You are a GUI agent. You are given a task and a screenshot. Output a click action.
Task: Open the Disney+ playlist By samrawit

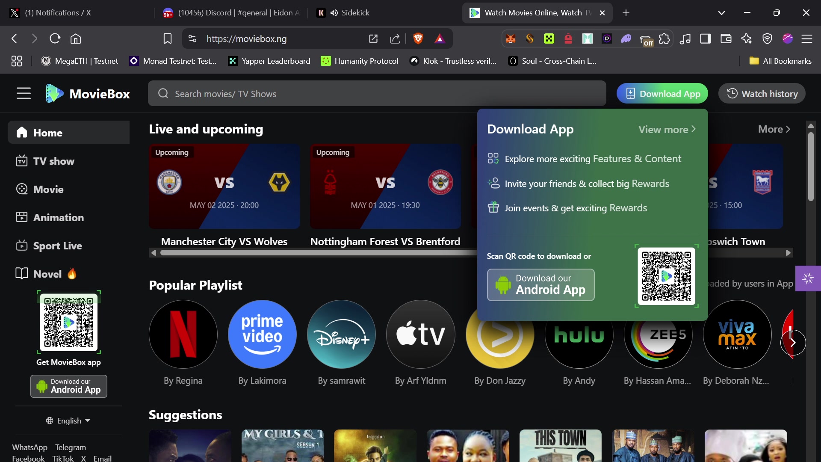pos(341,334)
